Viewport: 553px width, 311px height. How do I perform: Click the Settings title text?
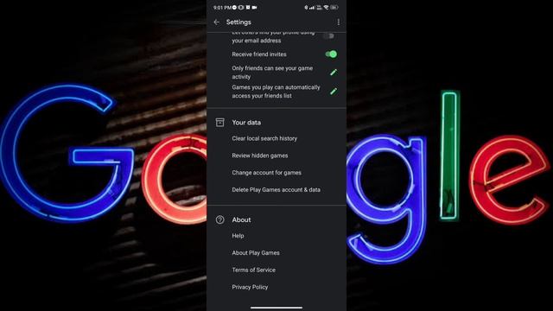(x=238, y=22)
